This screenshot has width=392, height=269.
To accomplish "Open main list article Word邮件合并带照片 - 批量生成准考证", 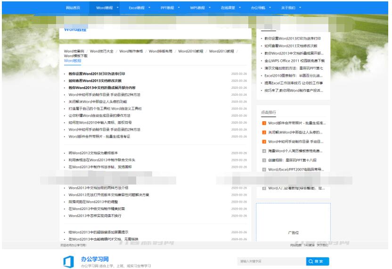I will pyautogui.click(x=99, y=136).
